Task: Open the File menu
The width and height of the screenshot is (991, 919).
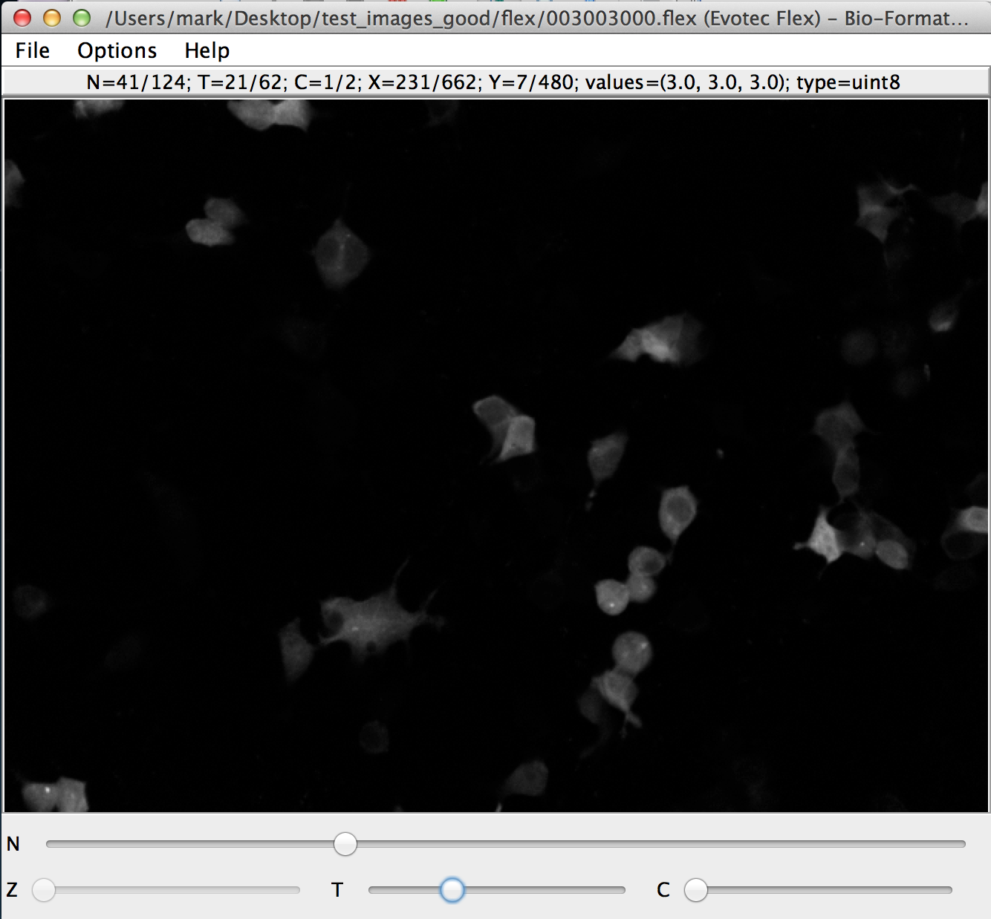Action: (x=33, y=50)
